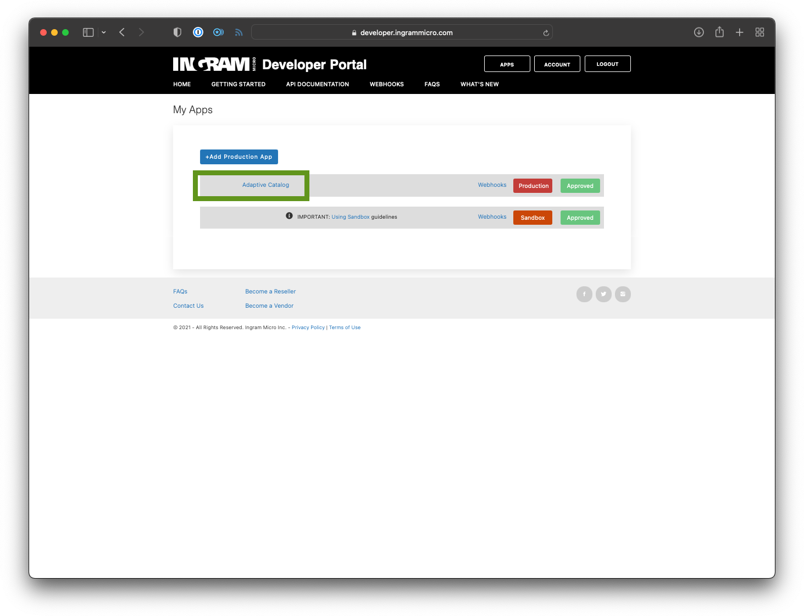Screen dimensions: 804x616
Task: Show downloads with the download icon
Action: (699, 32)
